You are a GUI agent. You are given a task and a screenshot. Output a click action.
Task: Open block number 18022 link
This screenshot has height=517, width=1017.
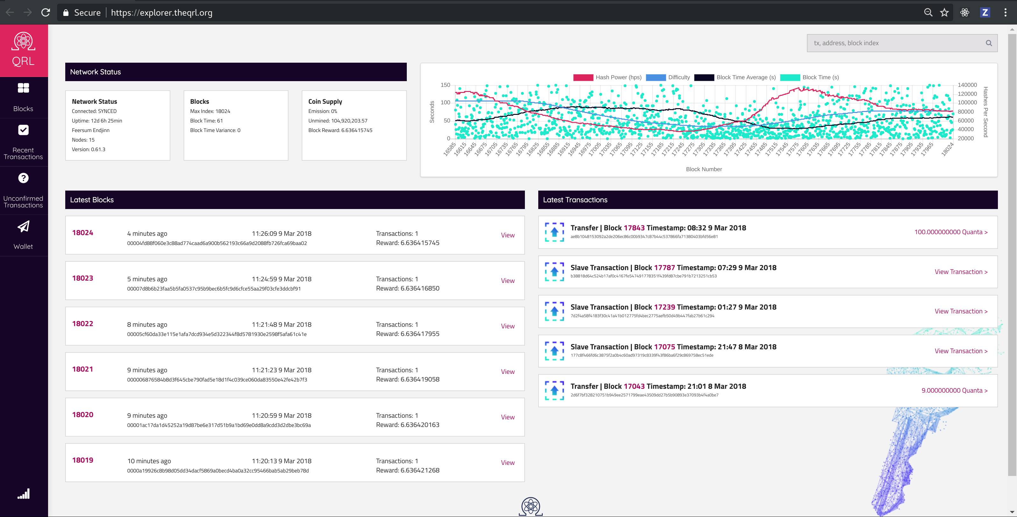click(82, 324)
